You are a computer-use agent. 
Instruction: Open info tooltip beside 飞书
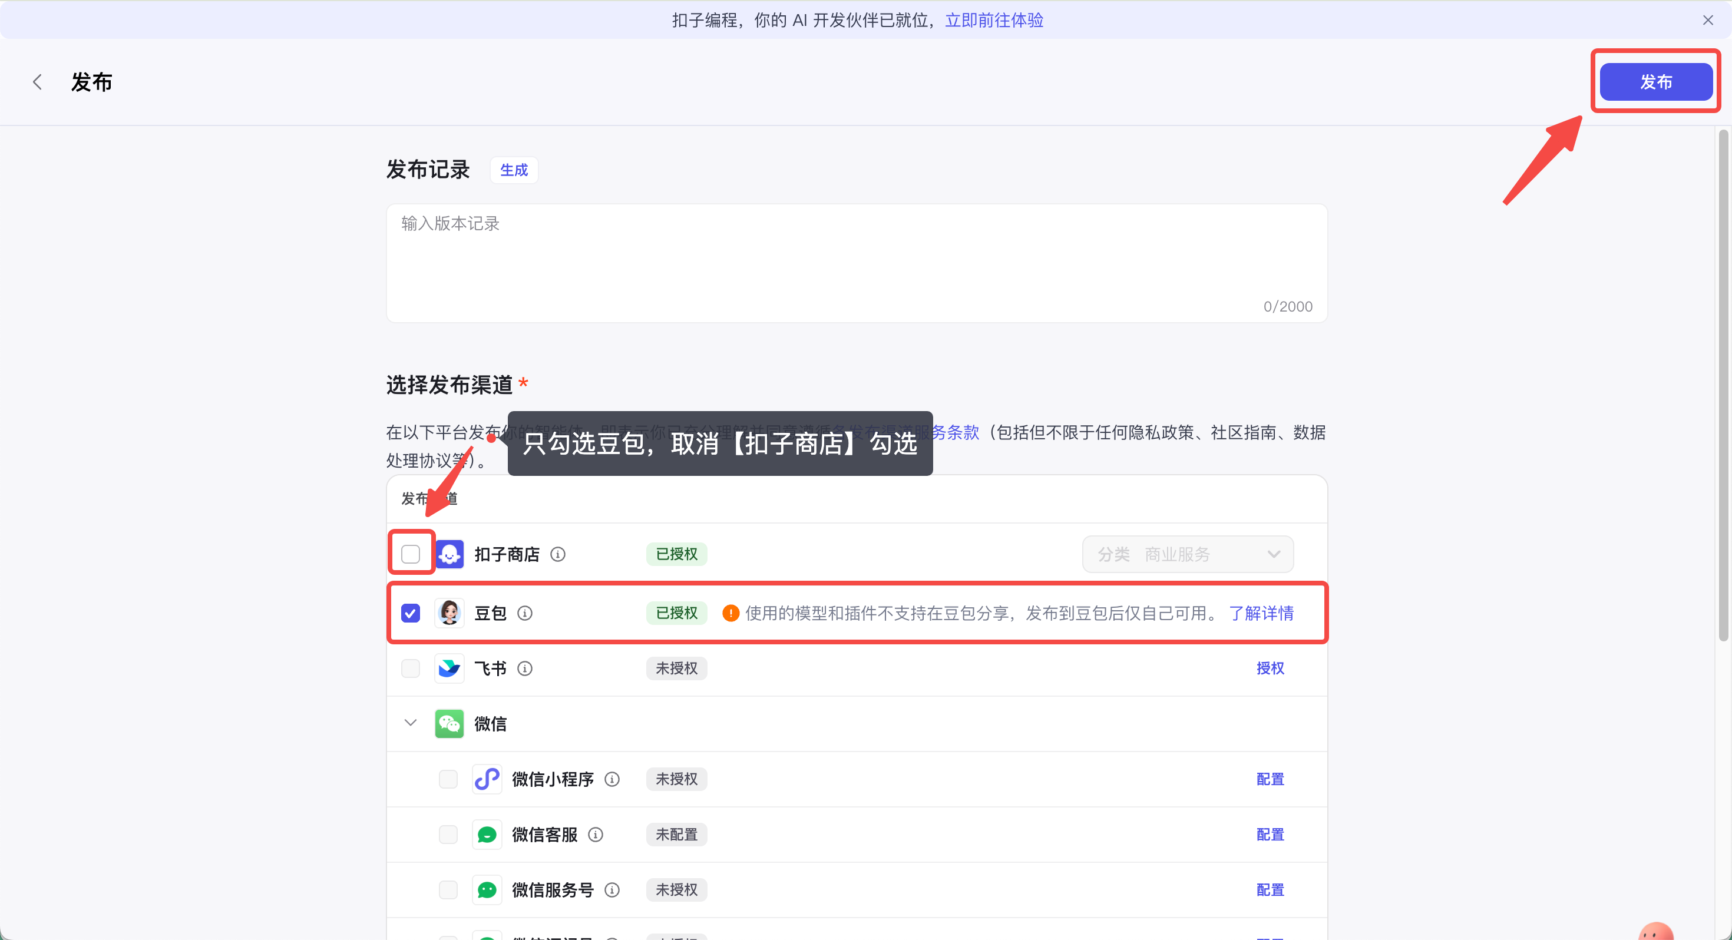pyautogui.click(x=525, y=668)
